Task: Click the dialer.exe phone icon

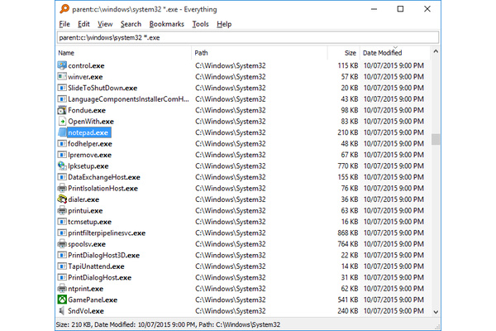Action: pyautogui.click(x=62, y=199)
